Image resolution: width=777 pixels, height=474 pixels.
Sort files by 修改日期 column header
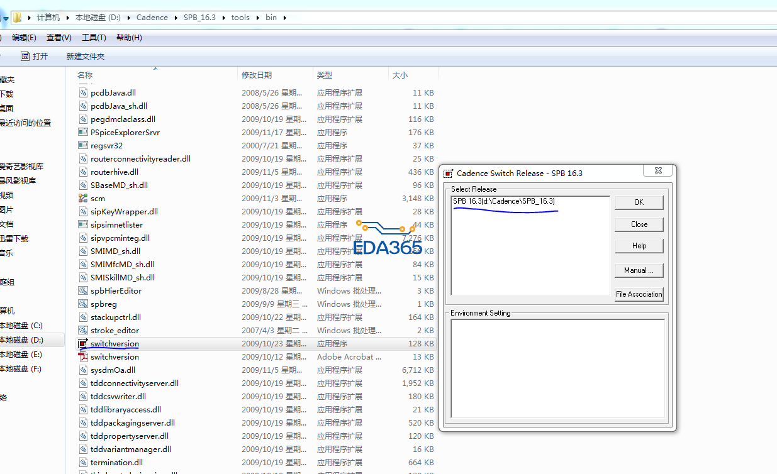click(257, 75)
